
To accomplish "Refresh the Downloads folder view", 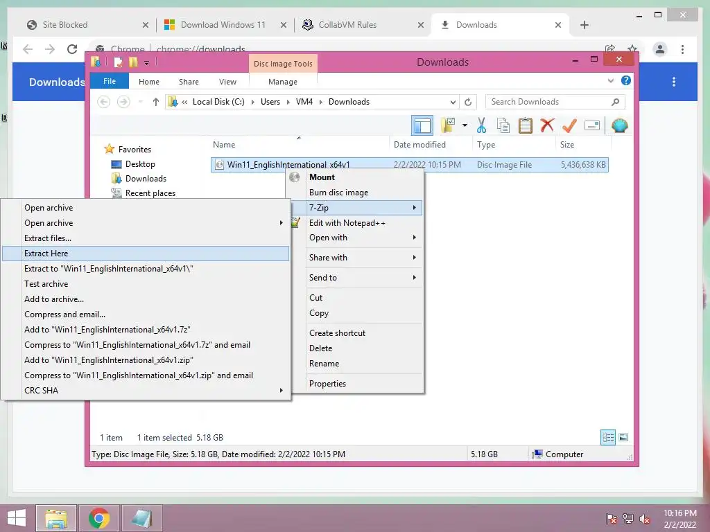I will coord(468,102).
